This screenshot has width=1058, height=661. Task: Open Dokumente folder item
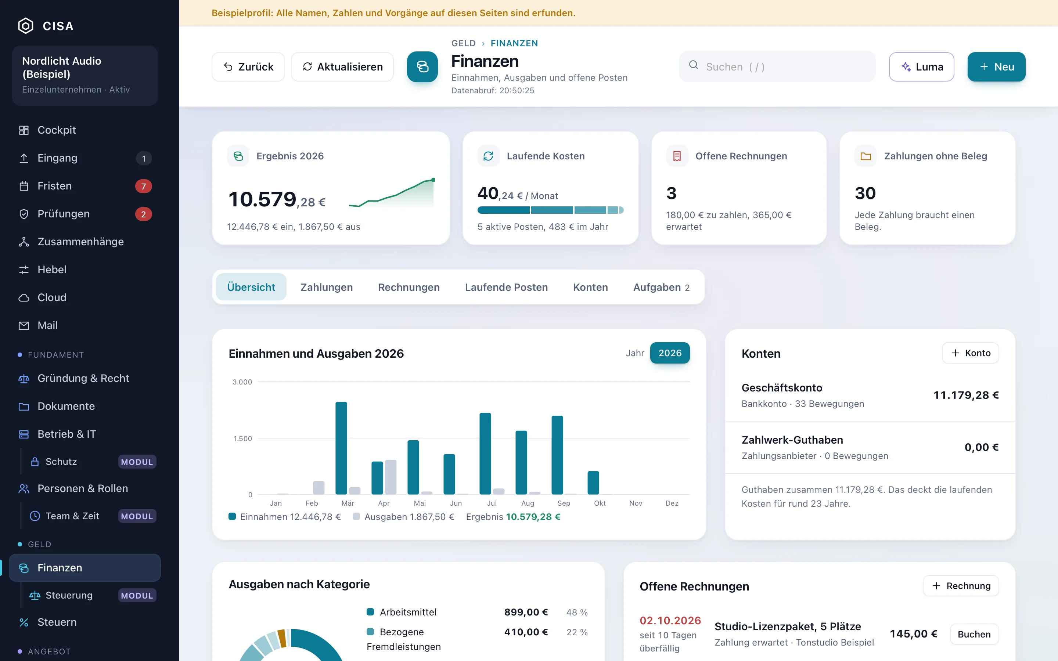coord(85,406)
